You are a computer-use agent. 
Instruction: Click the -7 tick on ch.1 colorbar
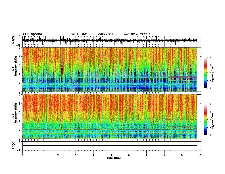click(x=209, y=88)
